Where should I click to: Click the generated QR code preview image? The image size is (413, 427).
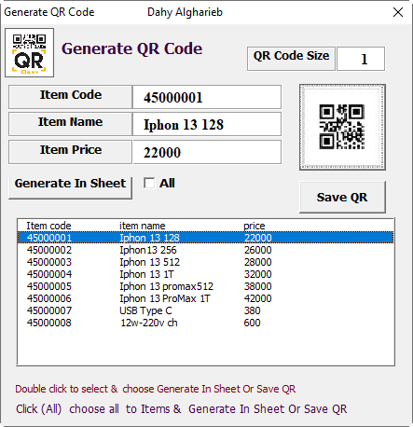tap(342, 127)
